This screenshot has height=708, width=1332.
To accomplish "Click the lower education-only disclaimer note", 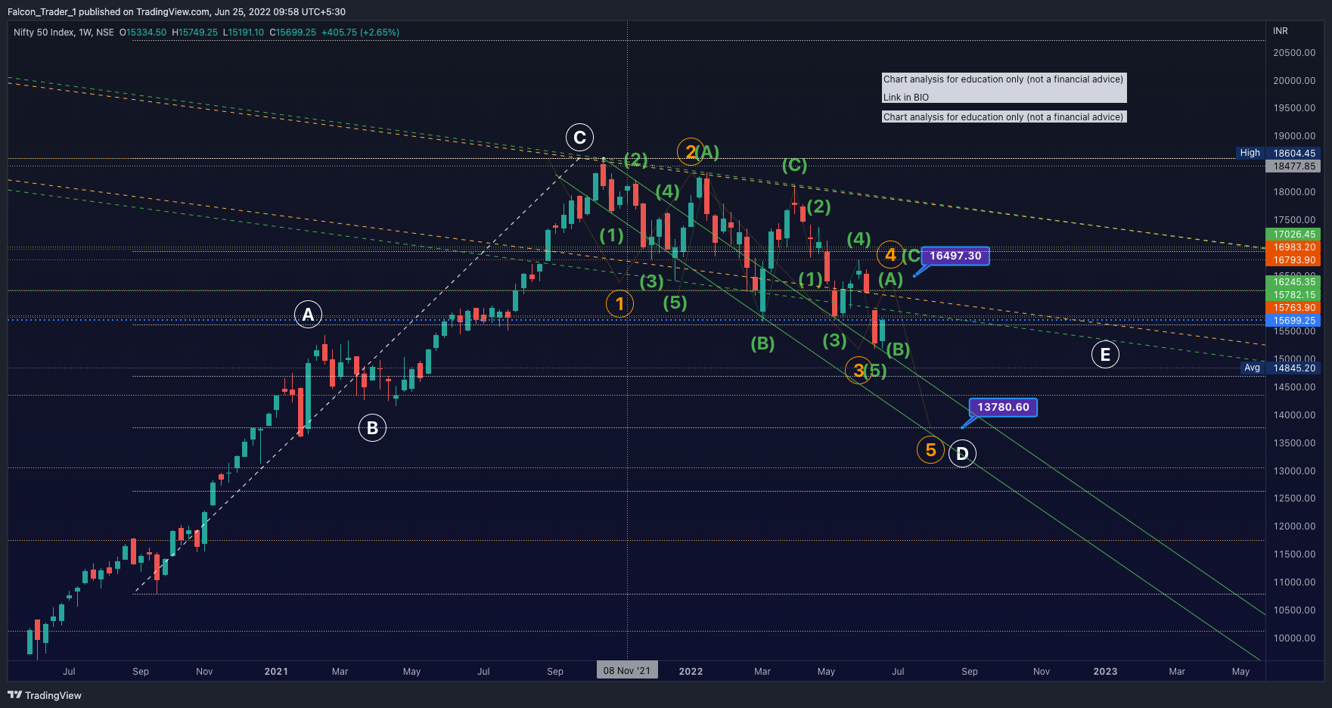I will (x=1004, y=116).
